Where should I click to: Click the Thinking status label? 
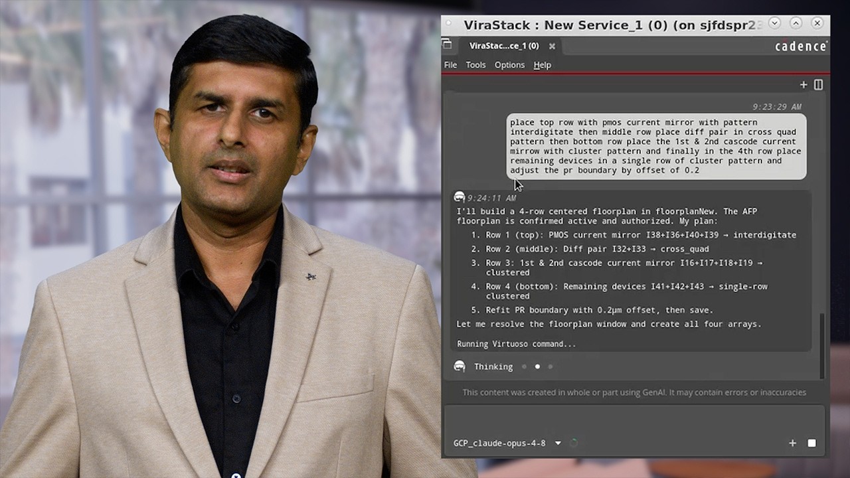(493, 366)
